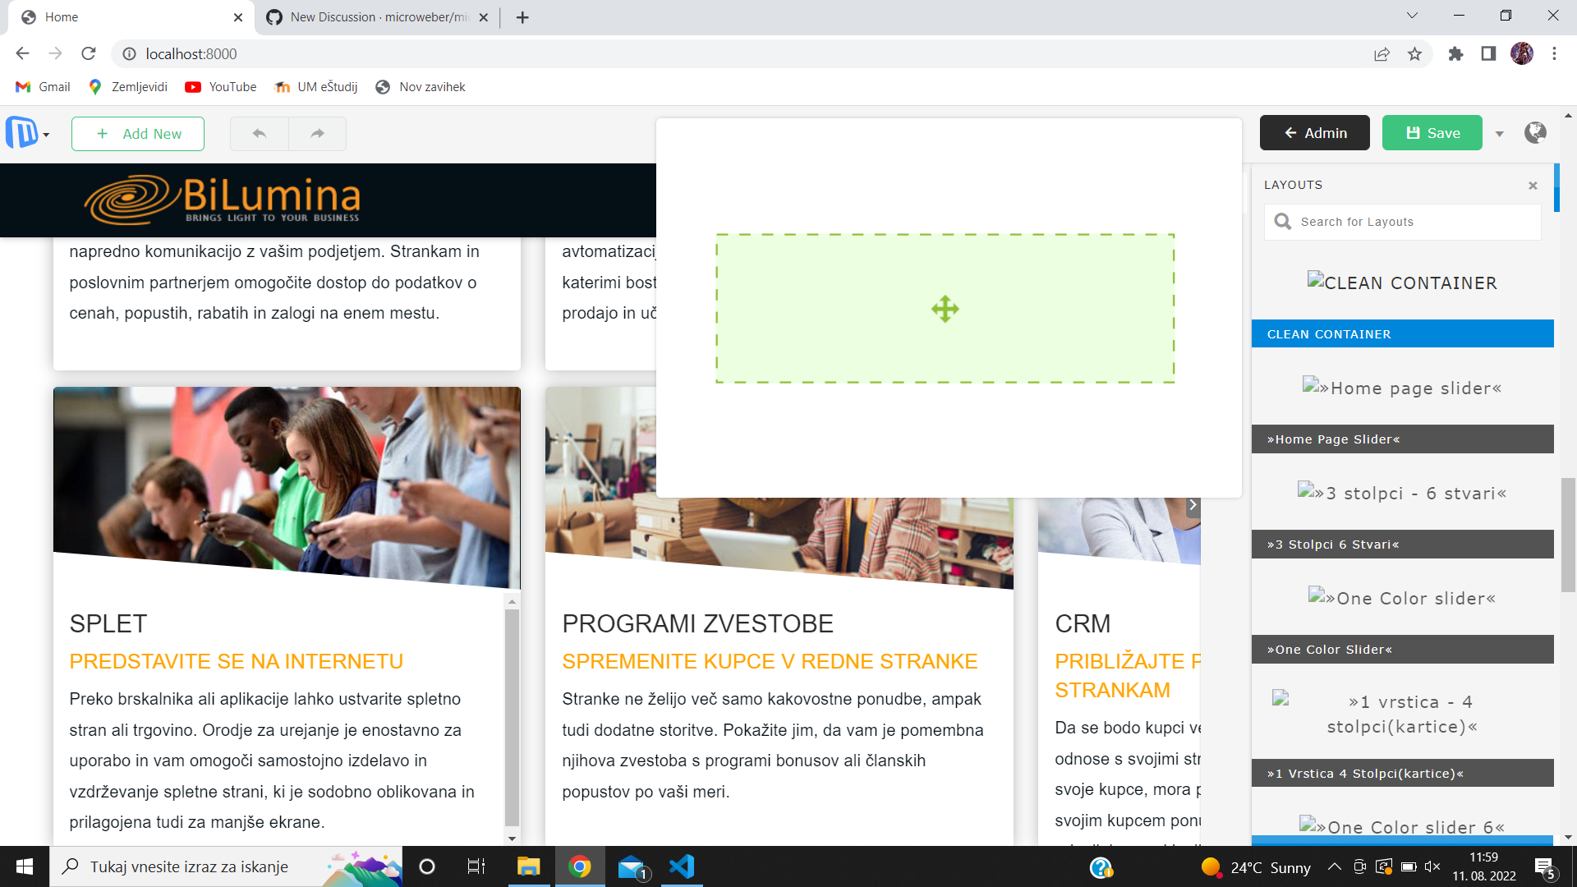The image size is (1577, 887).
Task: Open the Windows Start menu
Action: pos(25,866)
